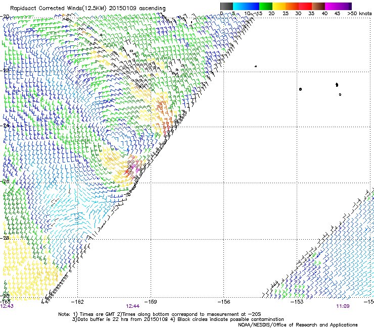Click the '-22' latitude axis label
The height and width of the screenshot is (328, 374).
5,71
